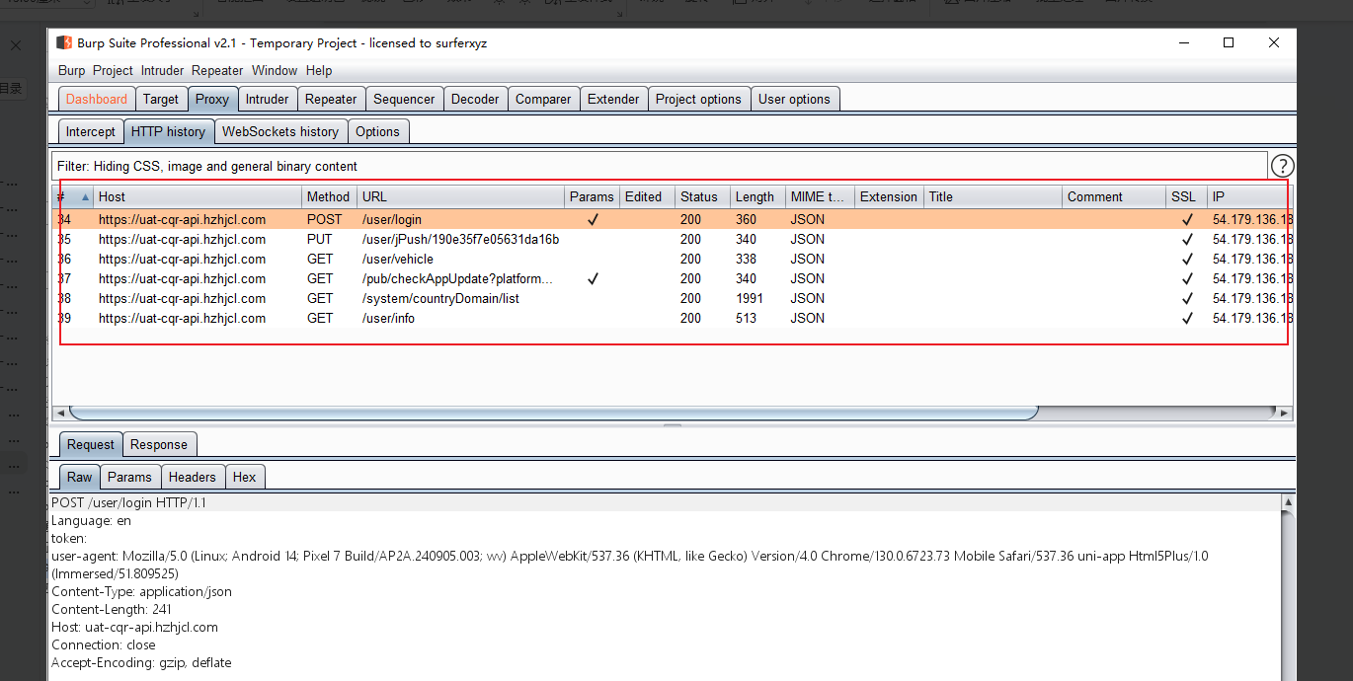Click the filter bar hiding CSS and images
The image size is (1353, 681).
tap(659, 166)
